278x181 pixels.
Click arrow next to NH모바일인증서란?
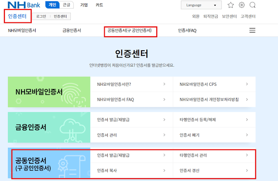(x=164, y=84)
